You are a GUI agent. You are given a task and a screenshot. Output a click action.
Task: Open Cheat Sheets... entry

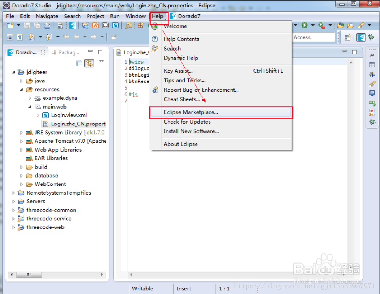pos(220,99)
